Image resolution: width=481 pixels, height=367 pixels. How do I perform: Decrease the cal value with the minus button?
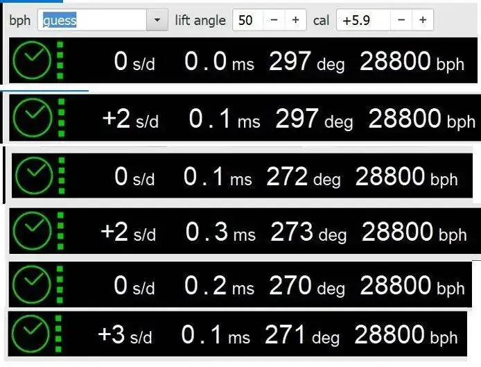pos(401,20)
